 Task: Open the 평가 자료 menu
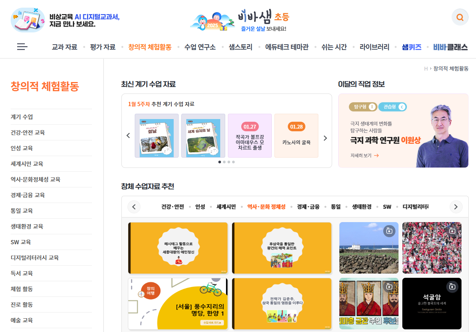[x=103, y=47]
